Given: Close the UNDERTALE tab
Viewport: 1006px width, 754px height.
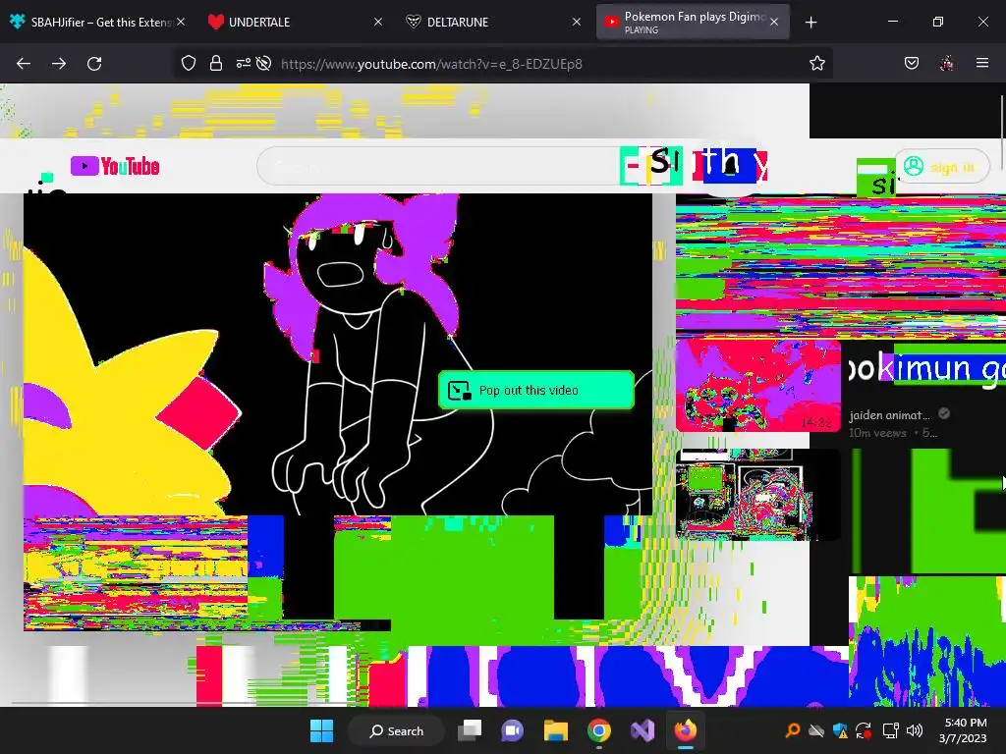Looking at the screenshot, I should 378,22.
